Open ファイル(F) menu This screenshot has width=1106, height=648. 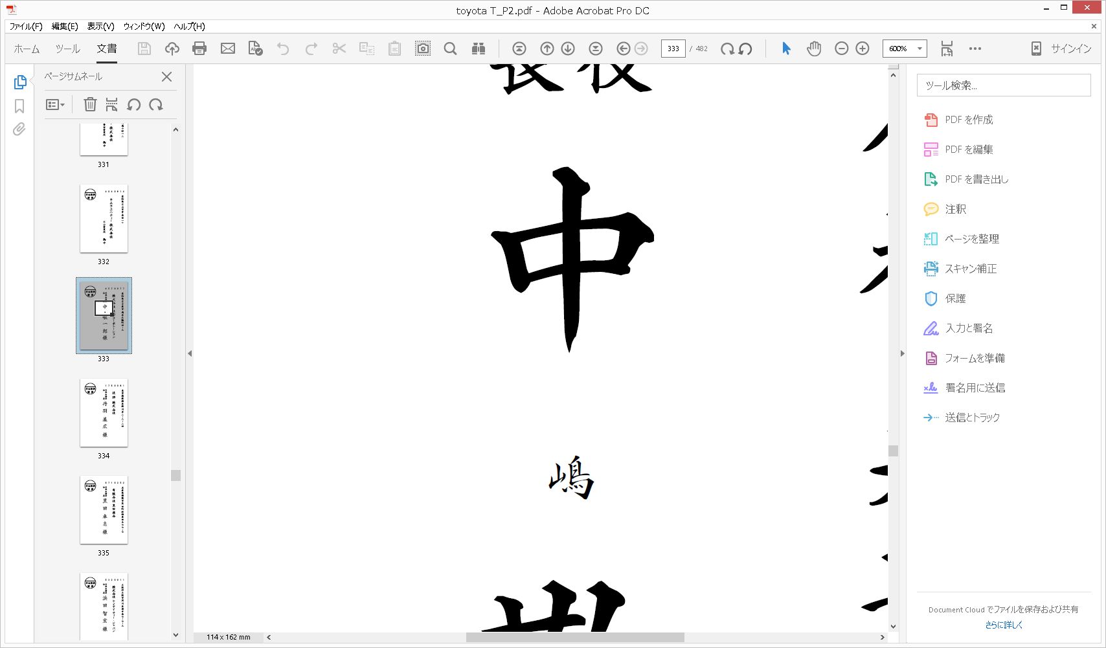coord(25,27)
